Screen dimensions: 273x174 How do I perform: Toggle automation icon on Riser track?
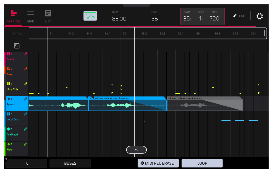coord(25,144)
